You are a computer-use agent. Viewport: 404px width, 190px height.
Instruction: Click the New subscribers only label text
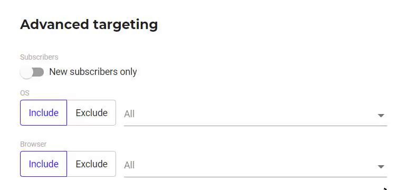coord(93,72)
